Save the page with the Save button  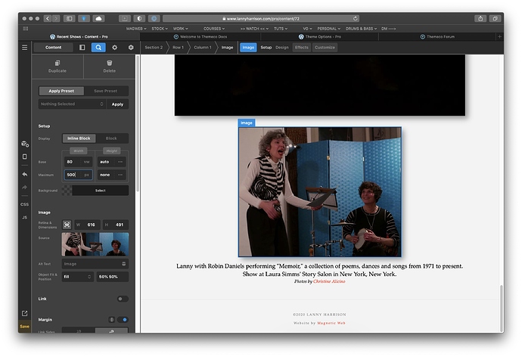click(x=25, y=327)
